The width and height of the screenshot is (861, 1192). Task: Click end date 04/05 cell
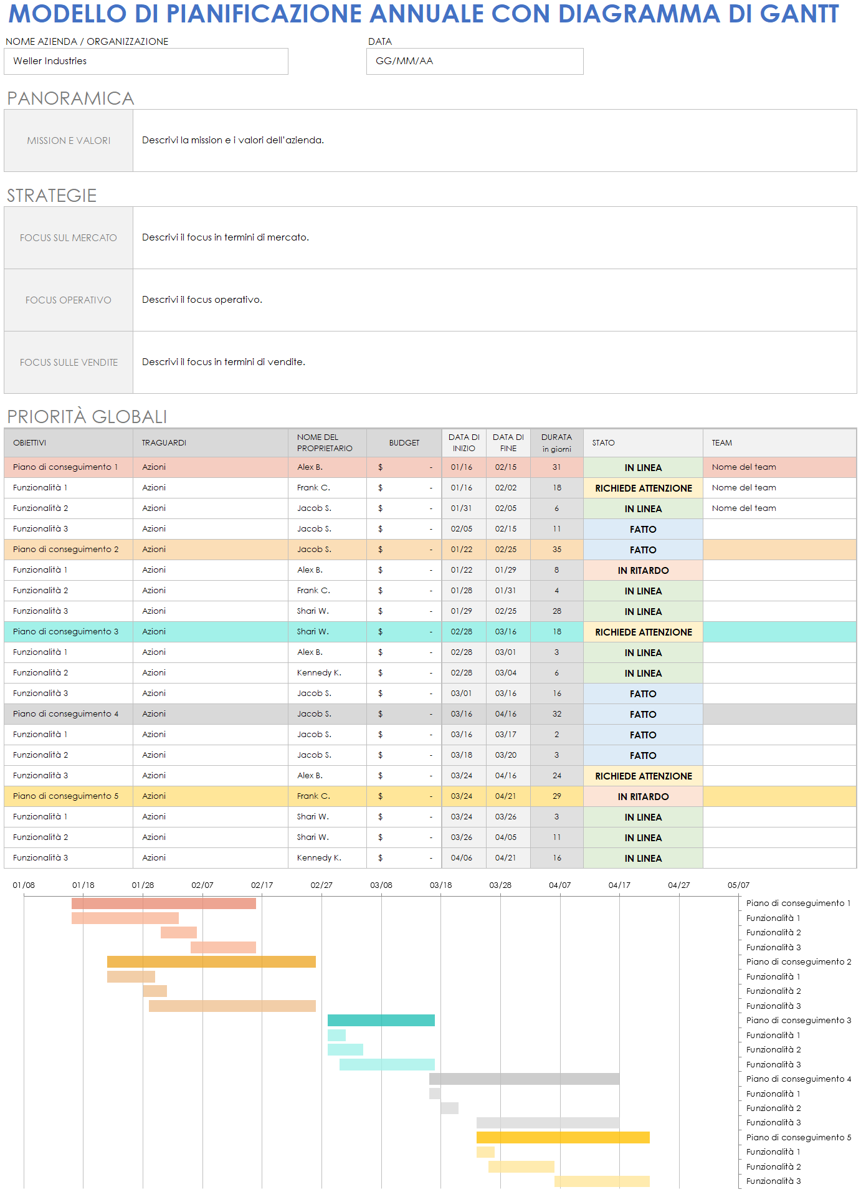[508, 837]
